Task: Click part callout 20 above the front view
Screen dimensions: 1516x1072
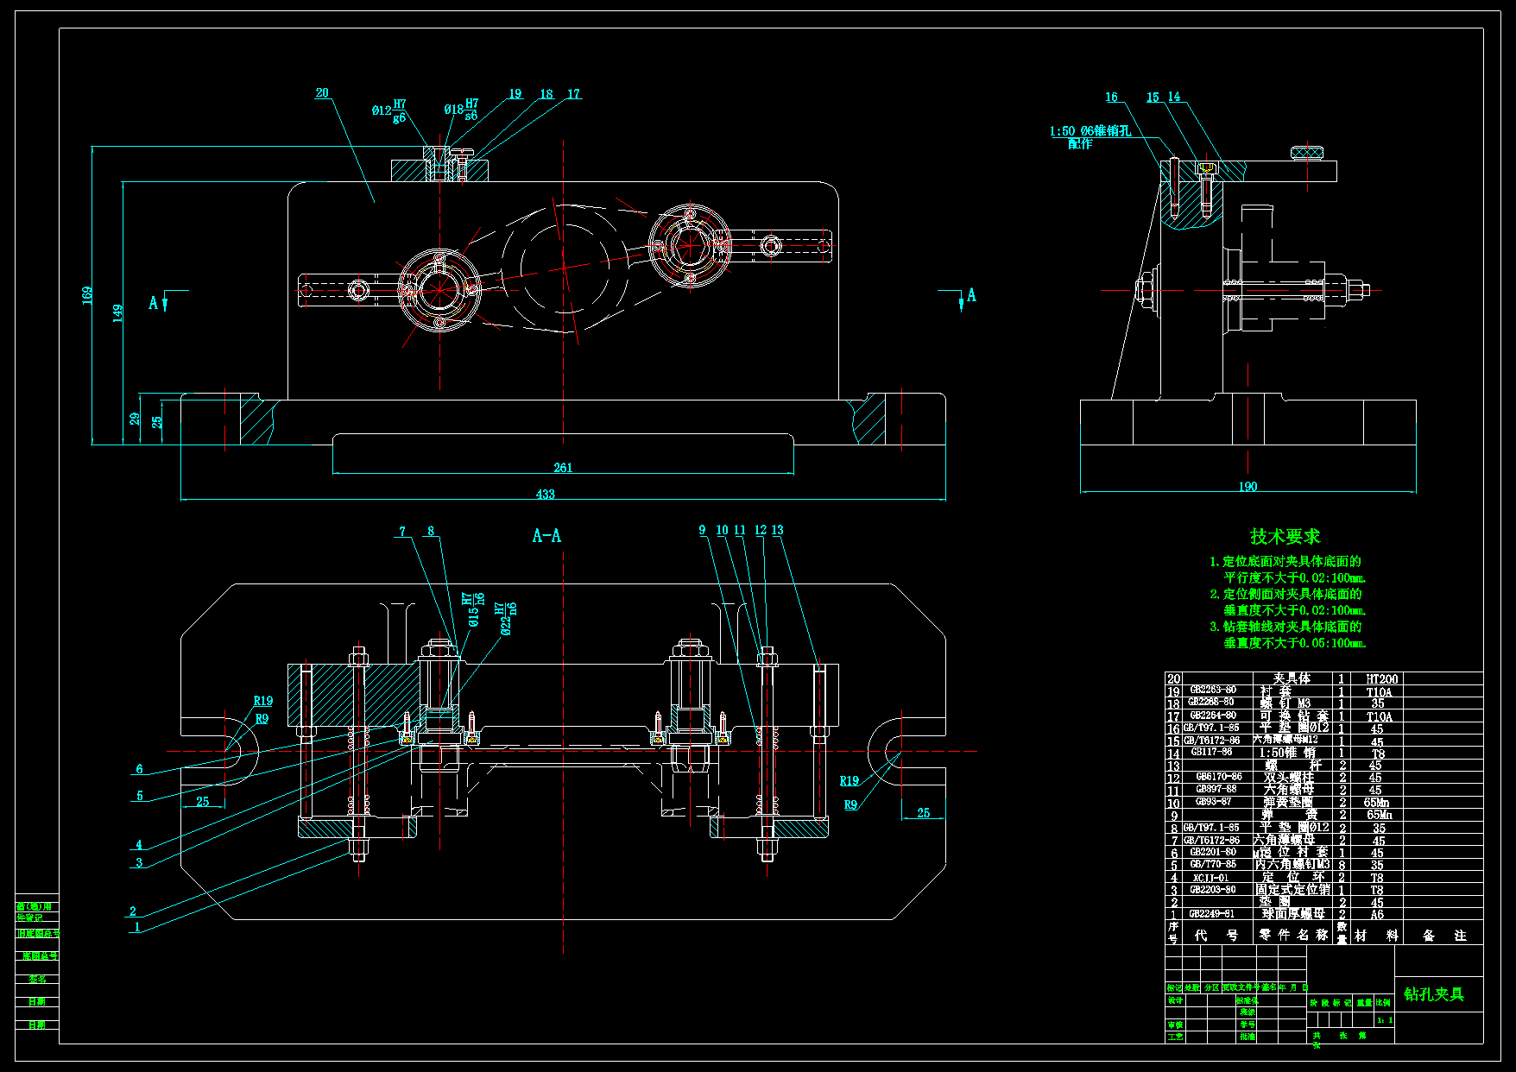Action: click(x=322, y=92)
